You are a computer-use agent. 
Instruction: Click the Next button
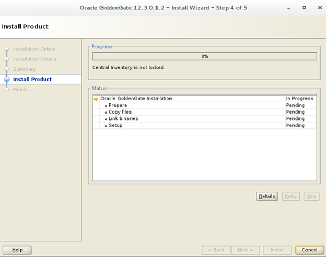[x=246, y=250]
